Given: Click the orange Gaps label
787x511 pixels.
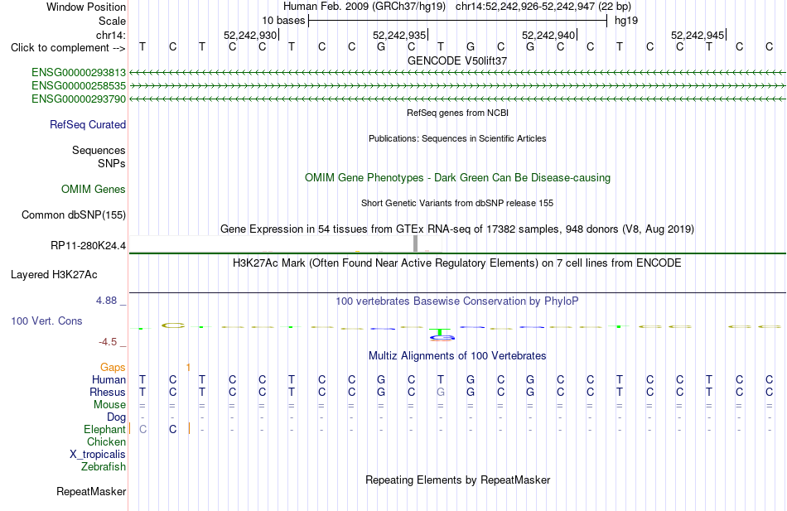Looking at the screenshot, I should (x=113, y=368).
